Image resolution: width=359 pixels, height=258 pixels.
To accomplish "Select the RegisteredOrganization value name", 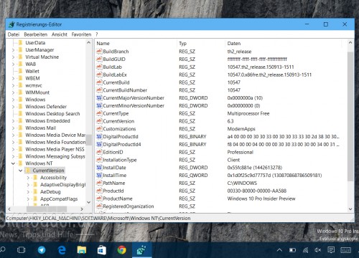I will pos(129,206).
